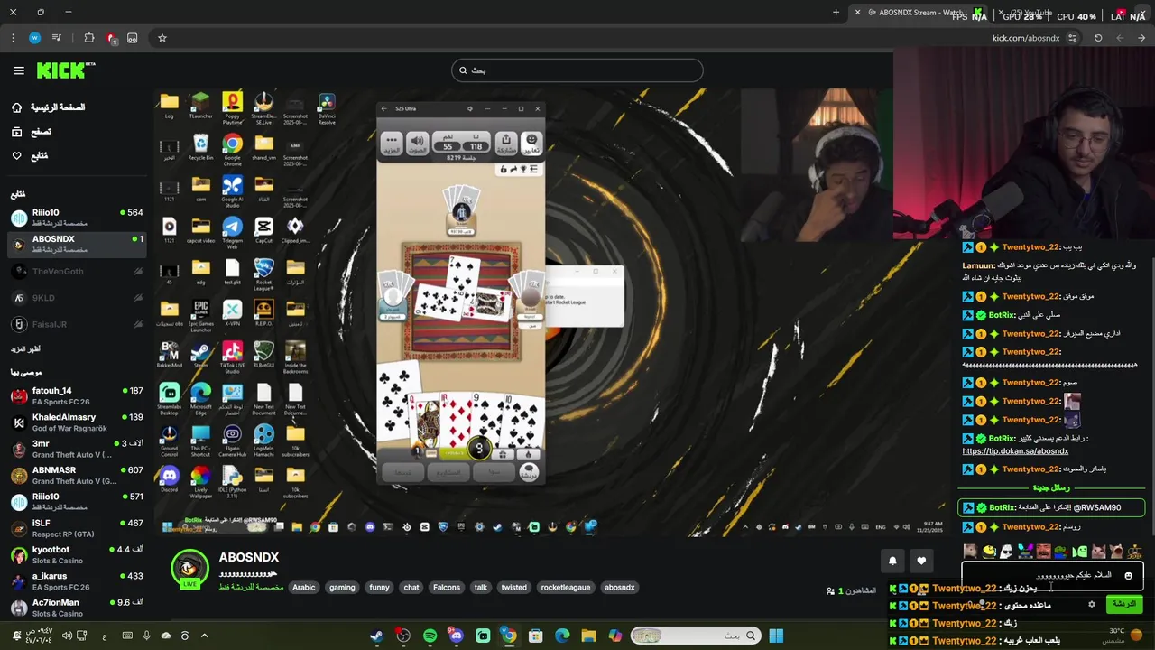The width and height of the screenshot is (1155, 650).
Task: Open Steam from the Windows taskbar
Action: 376,636
